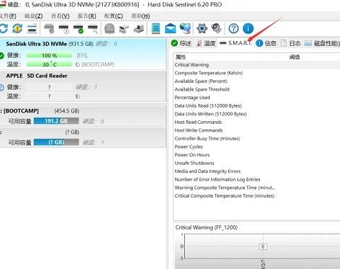Click the speaker sound toolbar icon
Viewport: 340px width, 269px height.
point(216,28)
